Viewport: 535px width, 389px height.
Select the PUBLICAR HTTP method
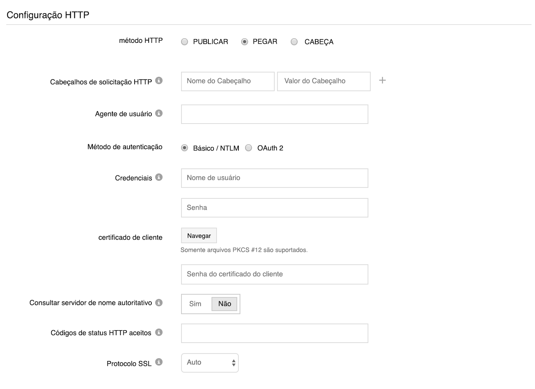pyautogui.click(x=184, y=41)
